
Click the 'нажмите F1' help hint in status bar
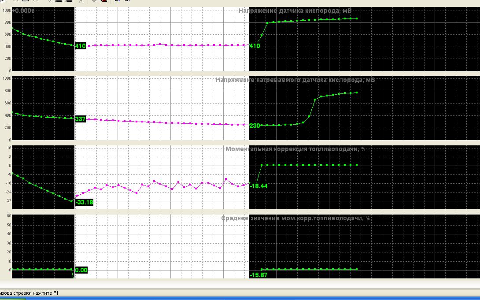click(45, 293)
